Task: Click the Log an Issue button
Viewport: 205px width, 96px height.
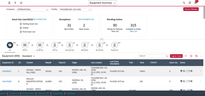Action: 176,56
